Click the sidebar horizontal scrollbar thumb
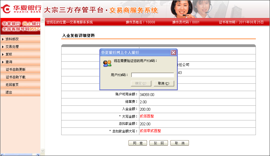Screen dimensions: 270x156 click(x=18, y=155)
